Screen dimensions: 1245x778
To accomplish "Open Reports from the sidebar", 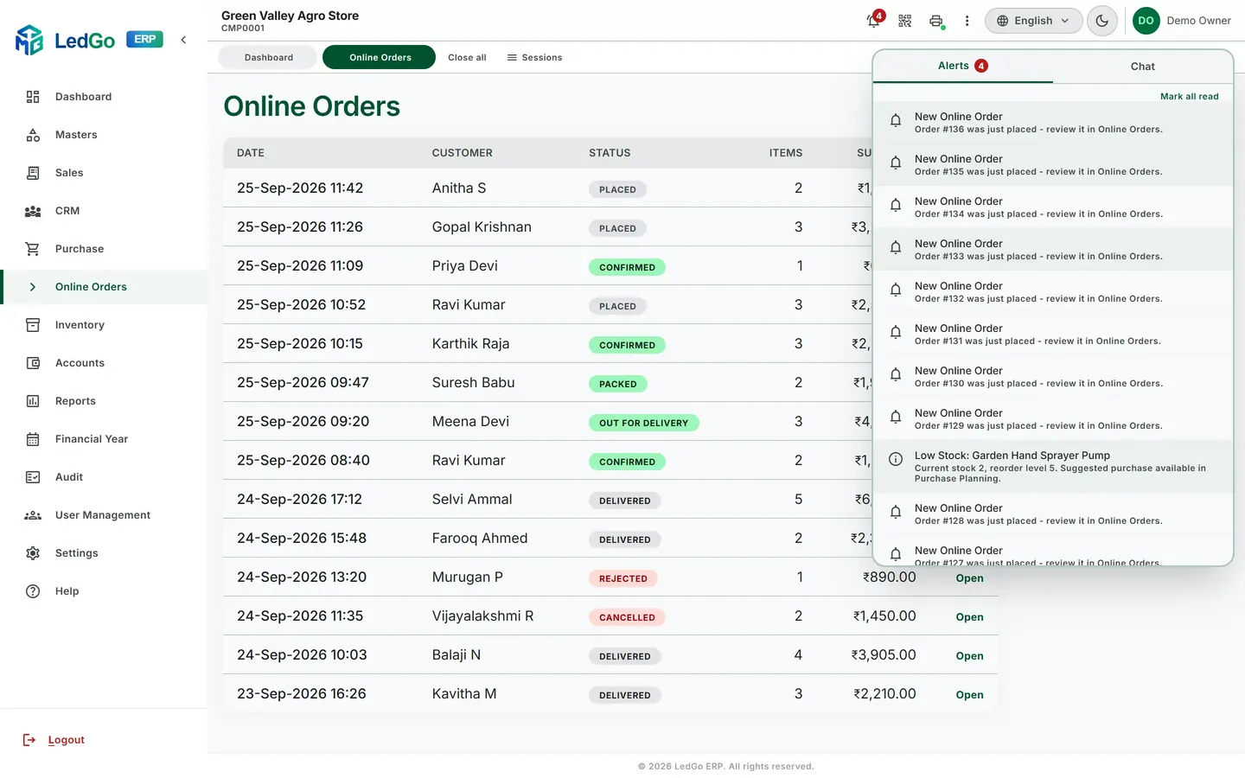I will (x=75, y=401).
